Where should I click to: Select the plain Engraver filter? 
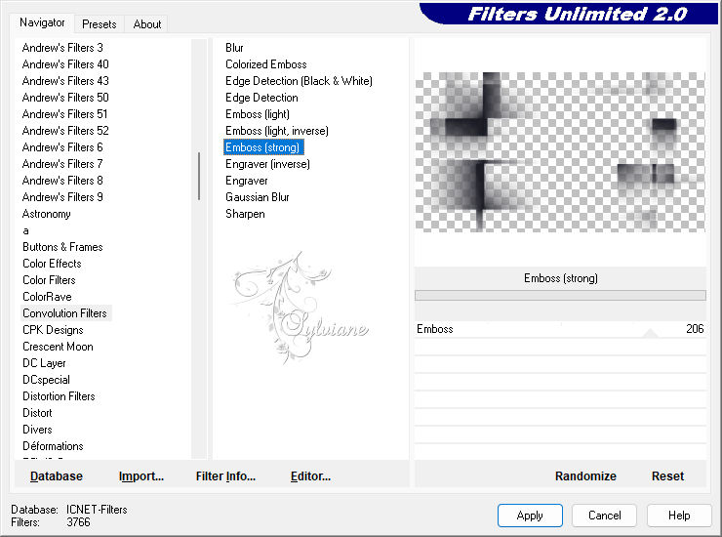point(246,181)
